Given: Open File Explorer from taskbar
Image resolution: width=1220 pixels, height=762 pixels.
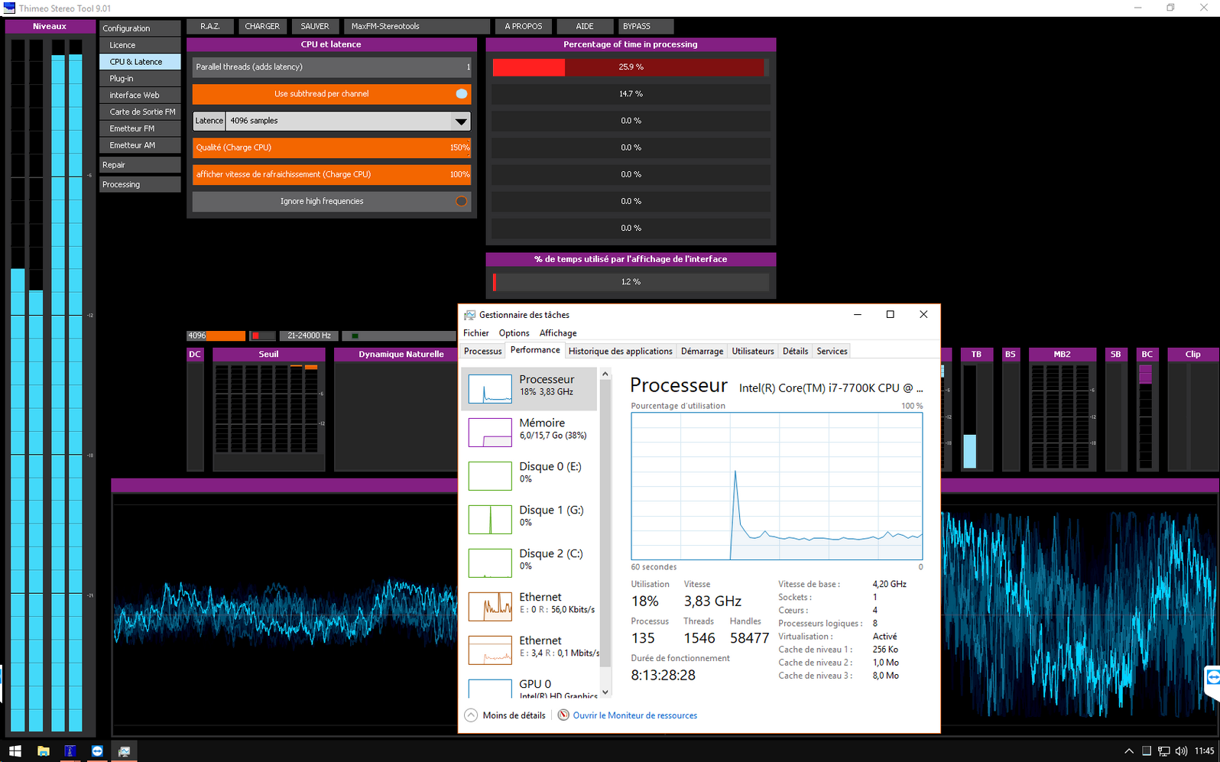Looking at the screenshot, I should [x=44, y=751].
